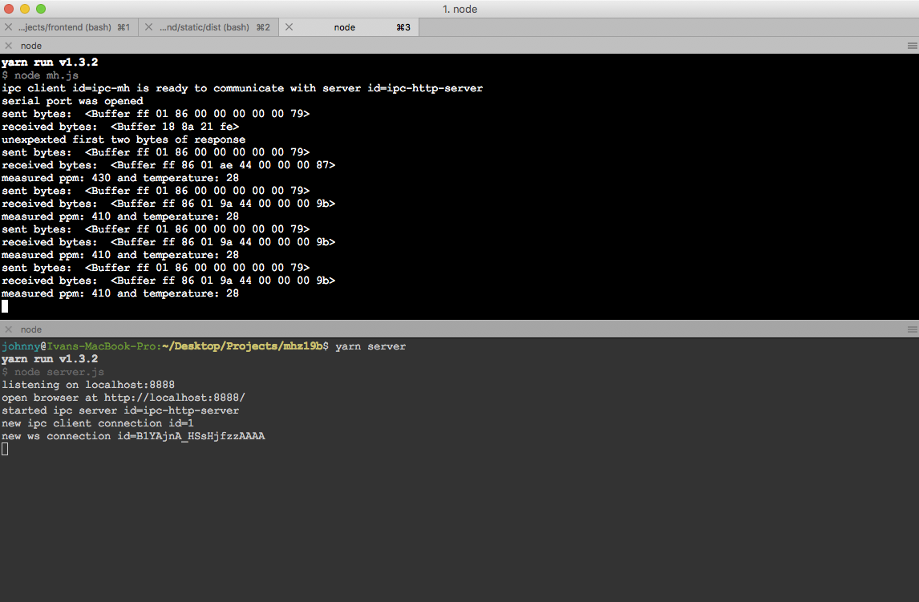The image size is (919, 602).
Task: Click 'new ws connection id=B1YAjnA_HSsHjfzzAAAA' line
Action: pos(133,436)
